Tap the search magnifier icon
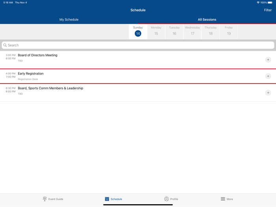276x207 pixels. point(5,45)
